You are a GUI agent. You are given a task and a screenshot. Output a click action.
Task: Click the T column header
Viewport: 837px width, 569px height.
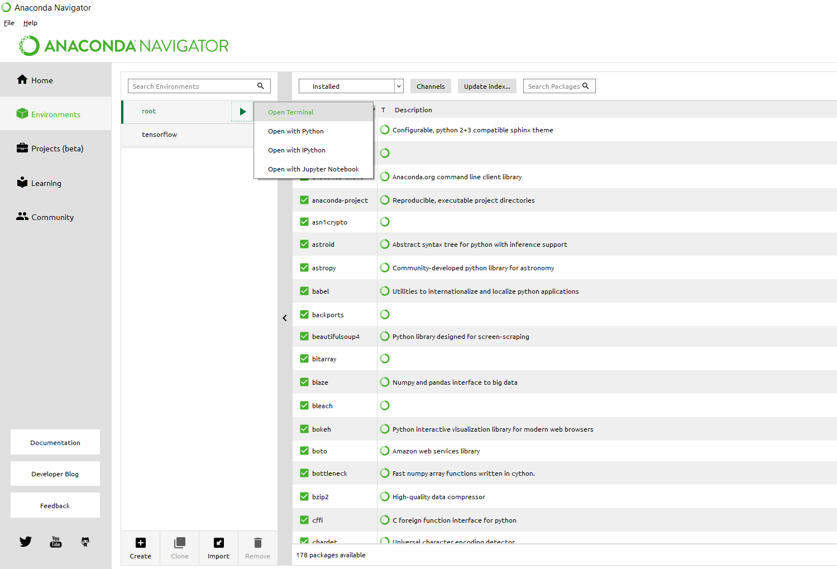click(383, 110)
